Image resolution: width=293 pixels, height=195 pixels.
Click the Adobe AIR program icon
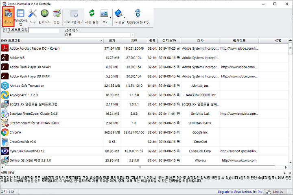pos(5,57)
